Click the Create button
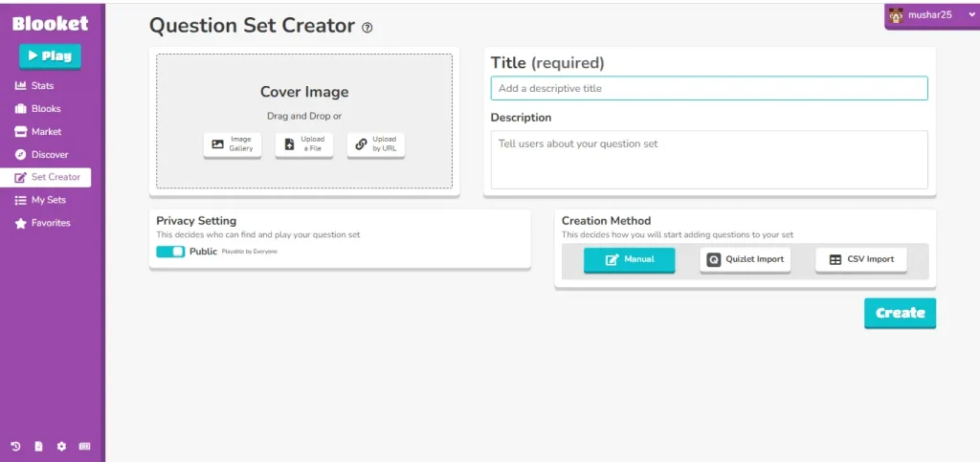Image resolution: width=980 pixels, height=462 pixels. [900, 313]
